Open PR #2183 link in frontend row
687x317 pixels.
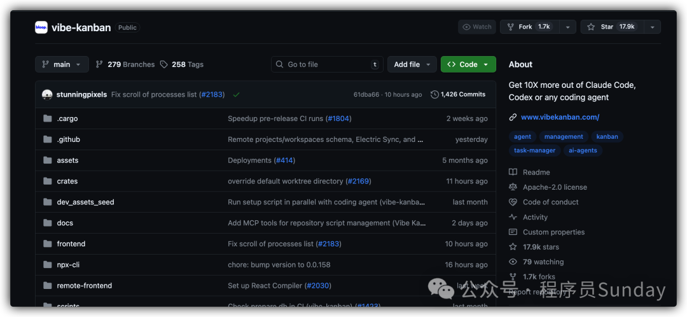[x=329, y=244]
